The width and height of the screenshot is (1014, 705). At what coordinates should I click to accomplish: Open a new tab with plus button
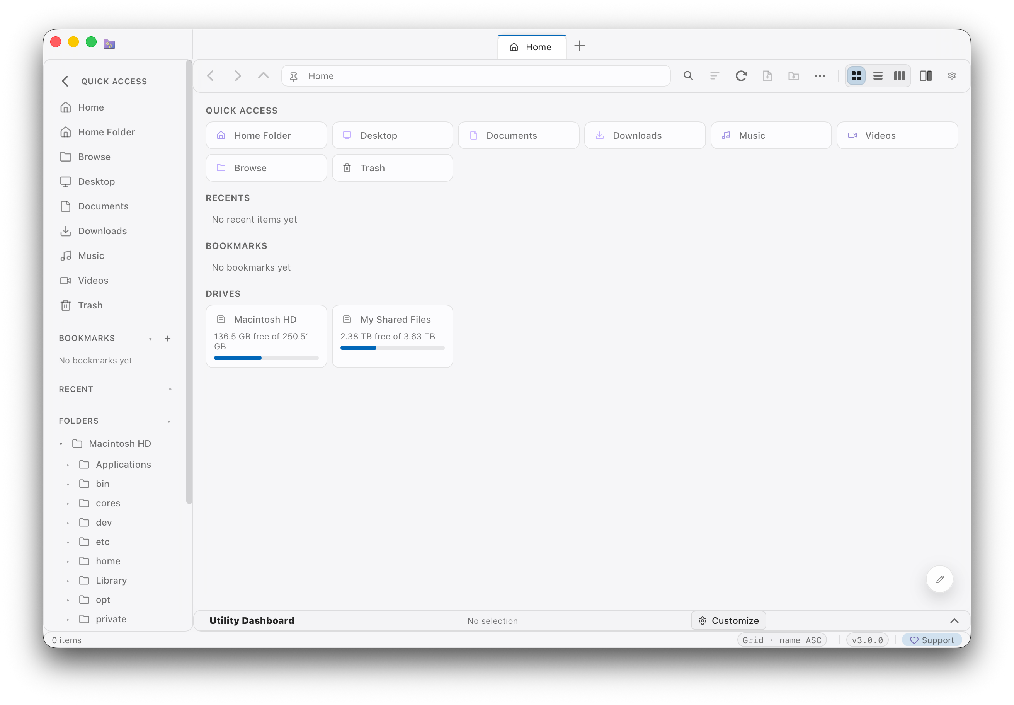[x=580, y=46]
